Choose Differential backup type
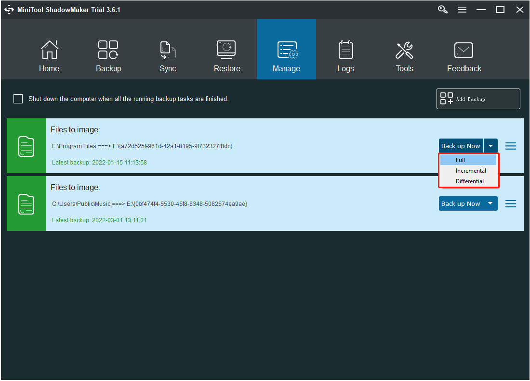530x381 pixels. coord(469,181)
